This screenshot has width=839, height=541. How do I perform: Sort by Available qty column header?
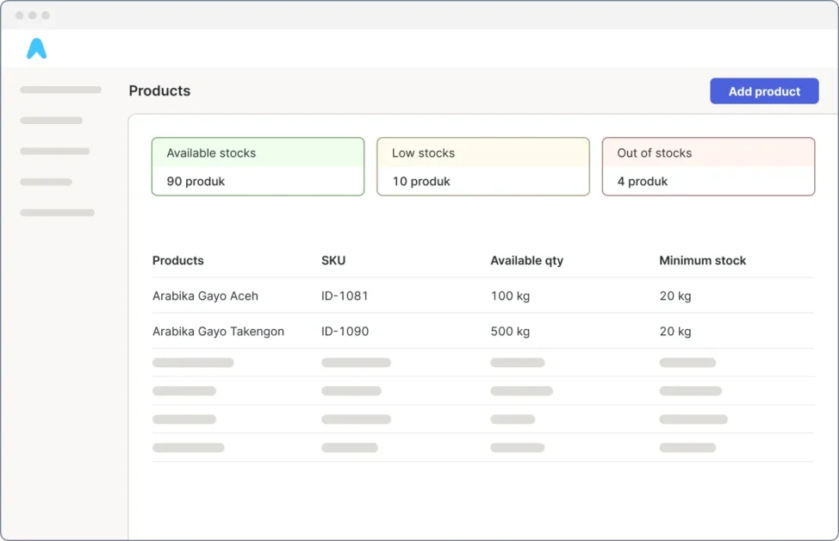point(526,260)
